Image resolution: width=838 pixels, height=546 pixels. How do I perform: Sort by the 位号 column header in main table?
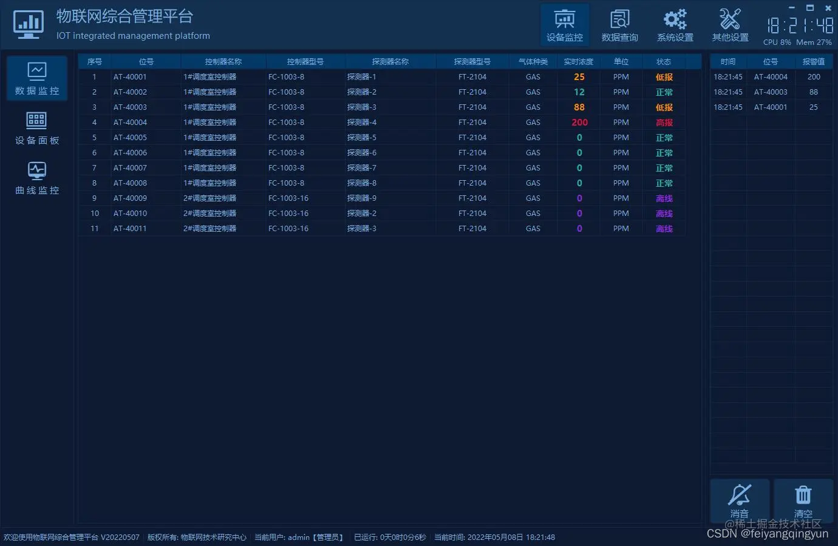[146, 62]
